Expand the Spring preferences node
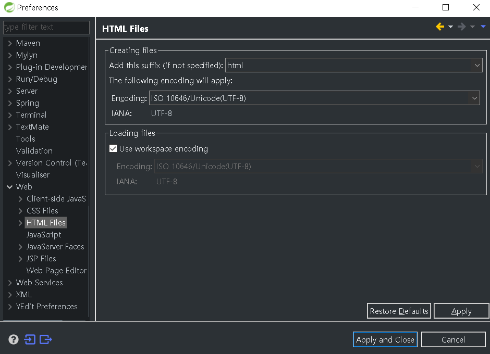Viewport: 490px width, 354px height. (10, 103)
